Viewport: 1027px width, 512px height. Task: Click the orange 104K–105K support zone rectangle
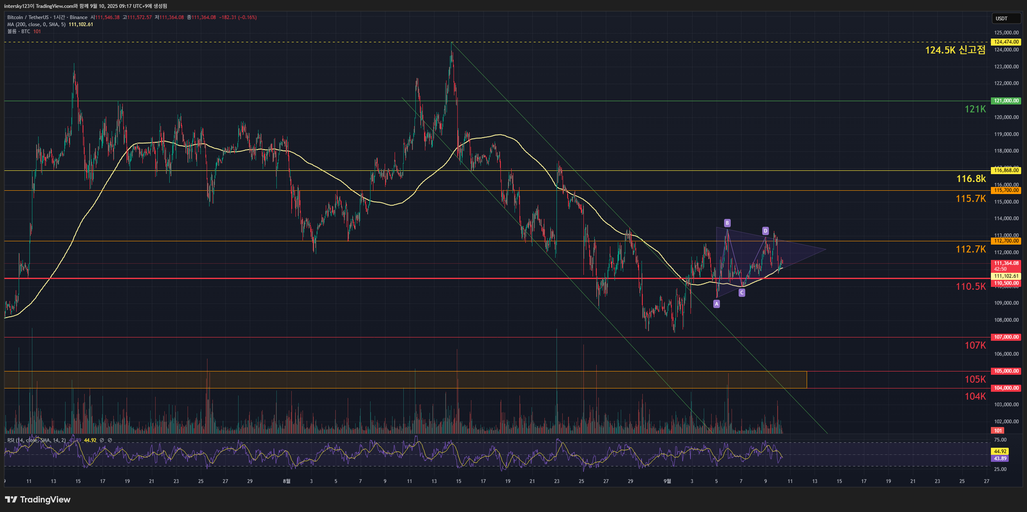click(x=405, y=380)
